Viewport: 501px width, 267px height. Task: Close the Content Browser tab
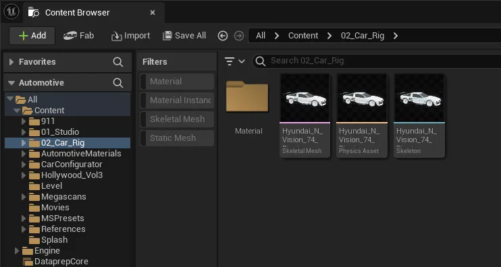(153, 12)
